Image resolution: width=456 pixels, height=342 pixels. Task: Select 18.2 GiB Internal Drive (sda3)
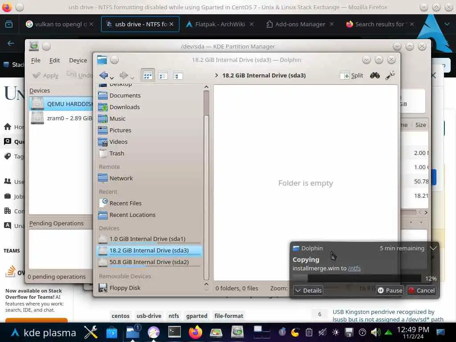click(x=150, y=250)
